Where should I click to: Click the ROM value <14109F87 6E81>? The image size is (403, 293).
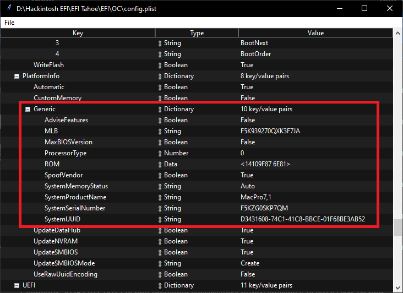[x=265, y=164]
